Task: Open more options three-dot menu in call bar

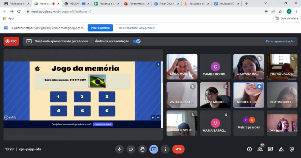Action: pyautogui.click(x=165, y=149)
